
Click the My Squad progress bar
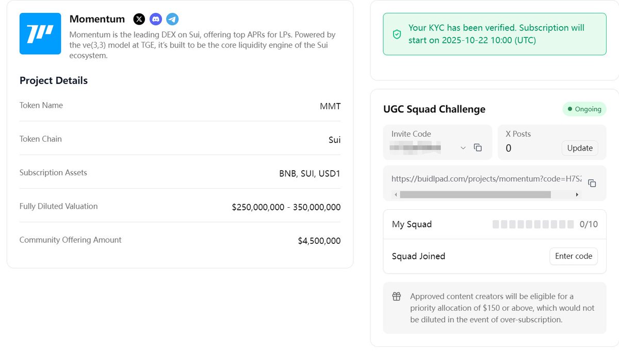pos(533,224)
